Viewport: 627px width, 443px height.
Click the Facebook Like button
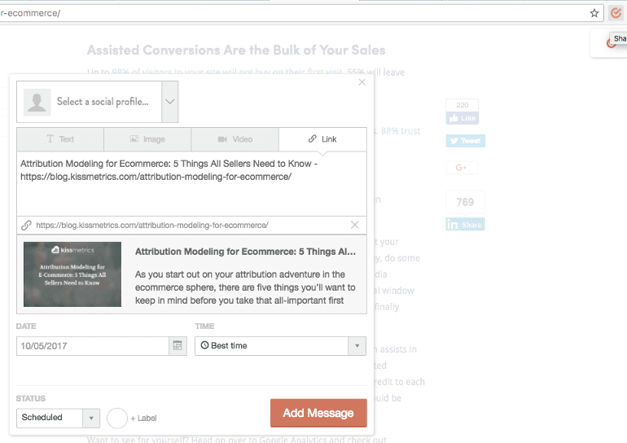(462, 118)
